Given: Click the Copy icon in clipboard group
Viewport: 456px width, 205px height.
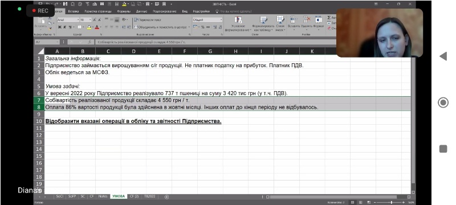Looking at the screenshot, I should pos(50,23).
